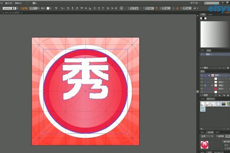Click the 制作蒙版 Make Mask button
The width and height of the screenshot is (230, 153).
pyautogui.click(x=226, y=141)
